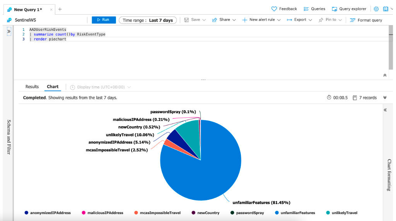396x221 pixels.
Task: Click the unlikelyTravel (10.06%) label
Action: tap(130, 135)
